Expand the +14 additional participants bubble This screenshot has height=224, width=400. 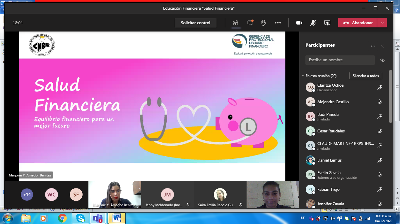pyautogui.click(x=27, y=195)
